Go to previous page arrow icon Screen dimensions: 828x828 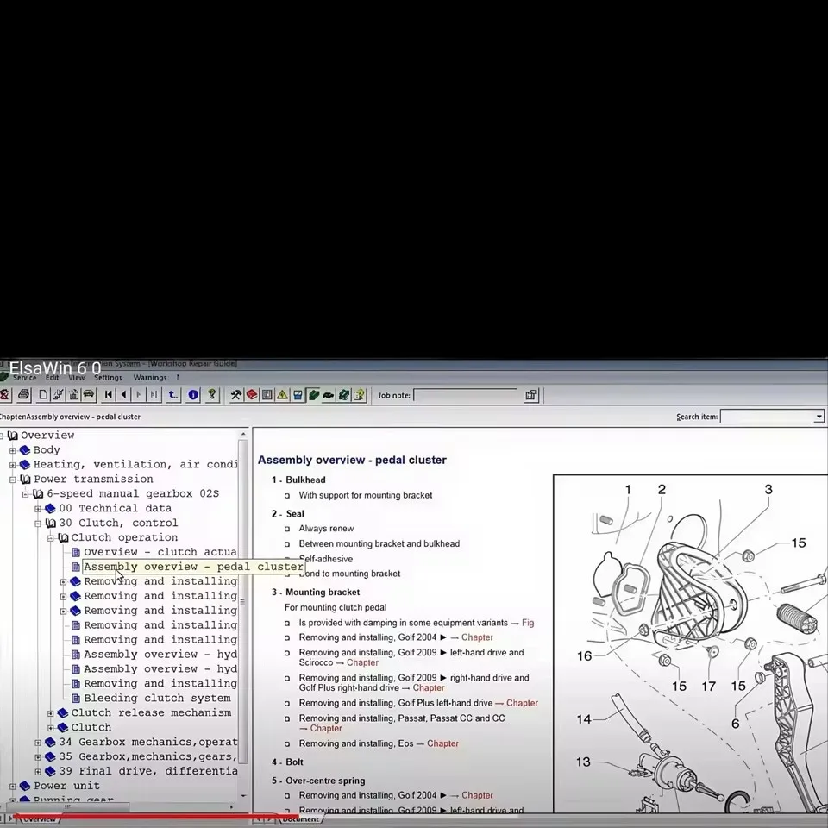(123, 394)
